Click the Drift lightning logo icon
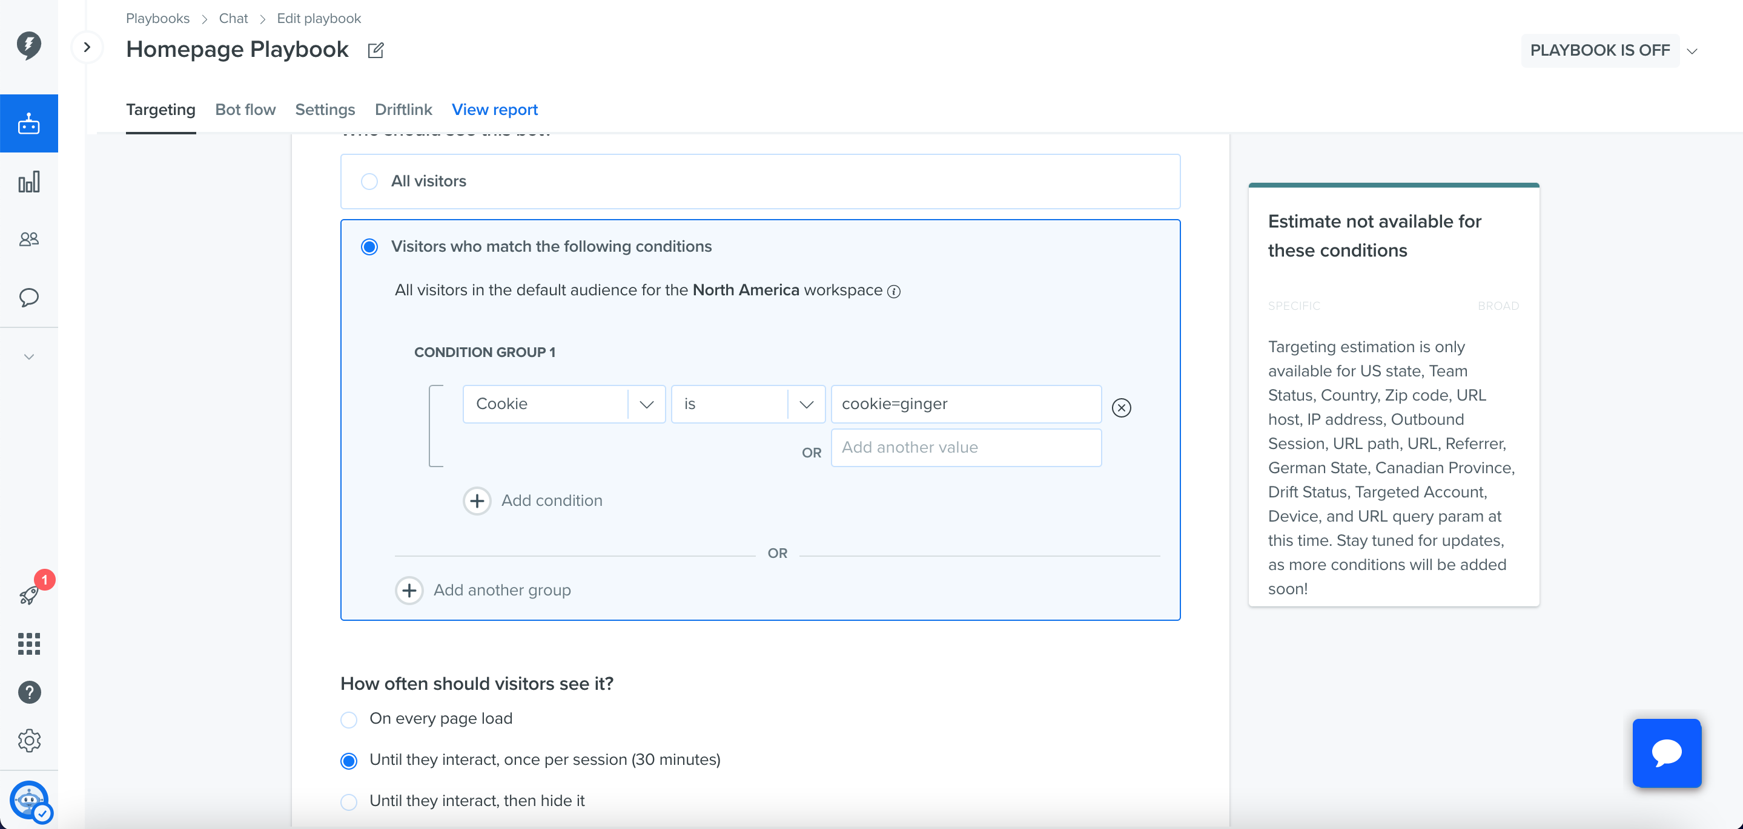The height and width of the screenshot is (829, 1743). tap(28, 45)
